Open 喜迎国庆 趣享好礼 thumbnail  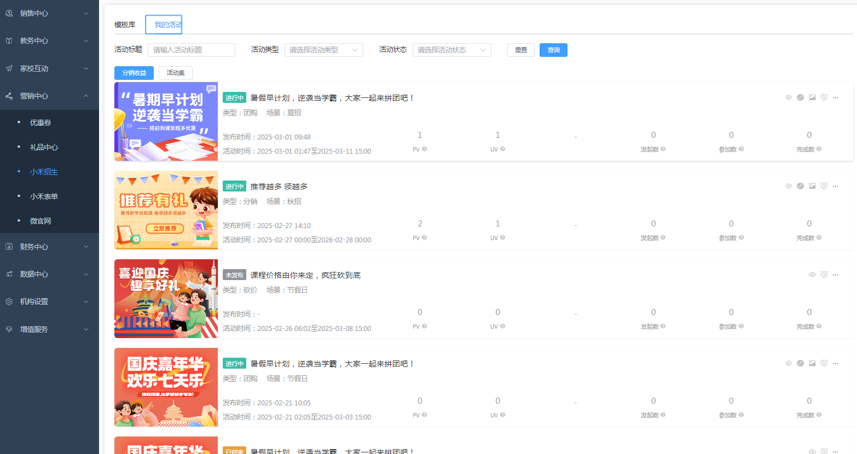point(166,299)
